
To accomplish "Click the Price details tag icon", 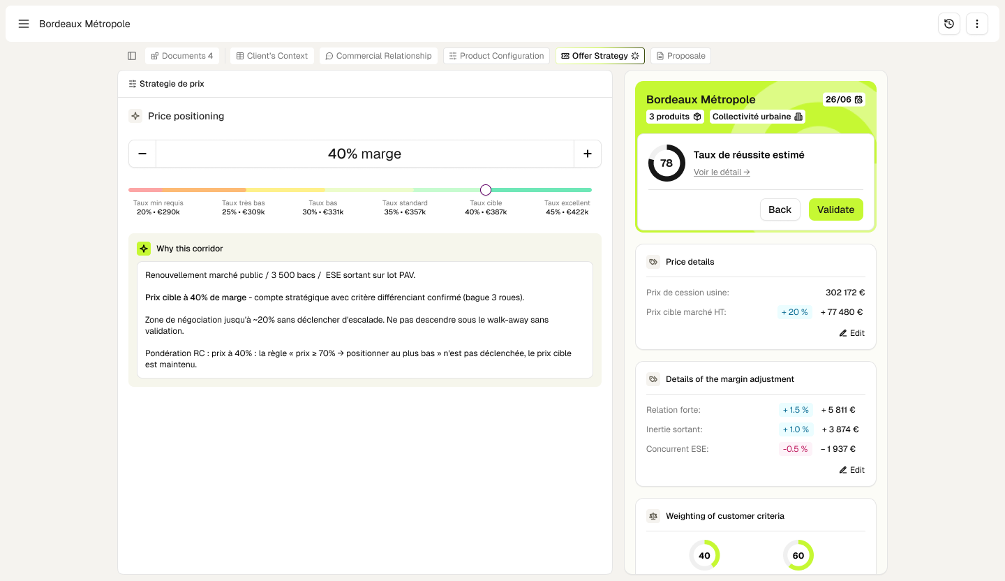I will (653, 262).
